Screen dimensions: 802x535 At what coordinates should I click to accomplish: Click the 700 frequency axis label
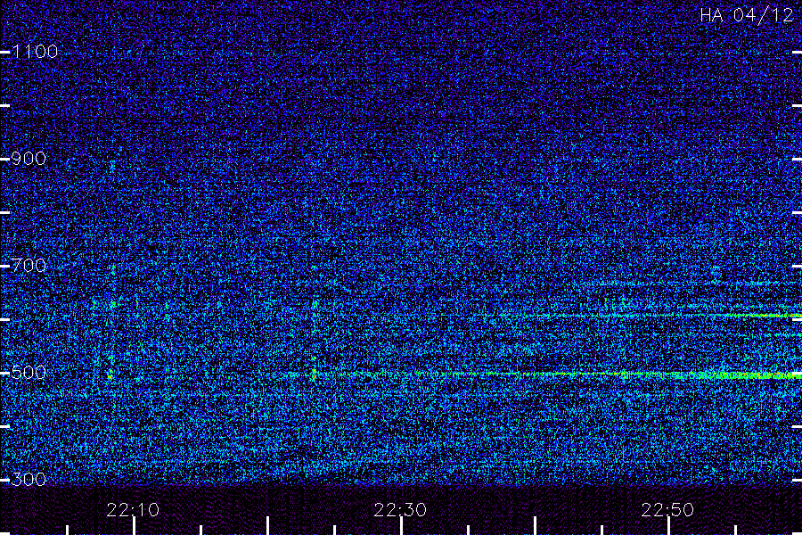(x=29, y=266)
